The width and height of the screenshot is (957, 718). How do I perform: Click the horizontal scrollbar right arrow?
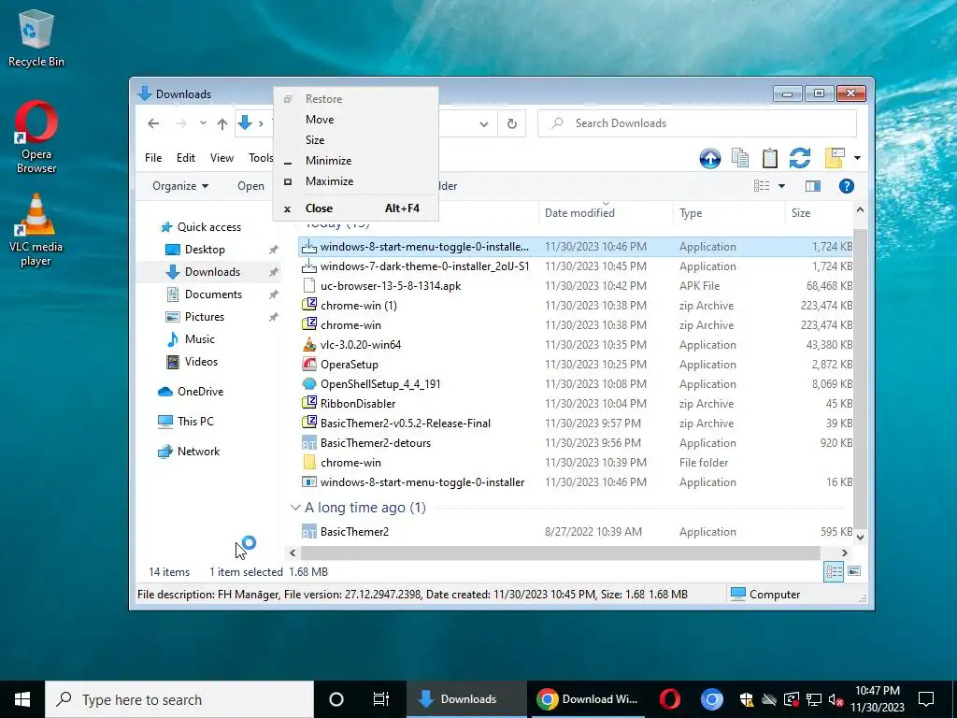844,553
